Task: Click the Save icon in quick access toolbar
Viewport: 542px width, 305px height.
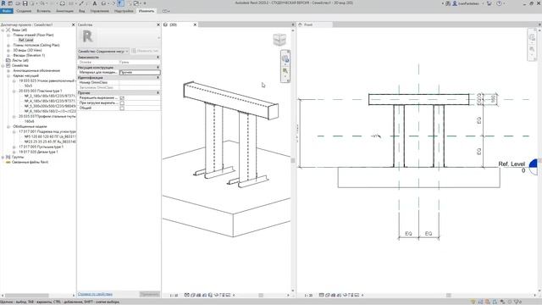Action: (25, 3)
